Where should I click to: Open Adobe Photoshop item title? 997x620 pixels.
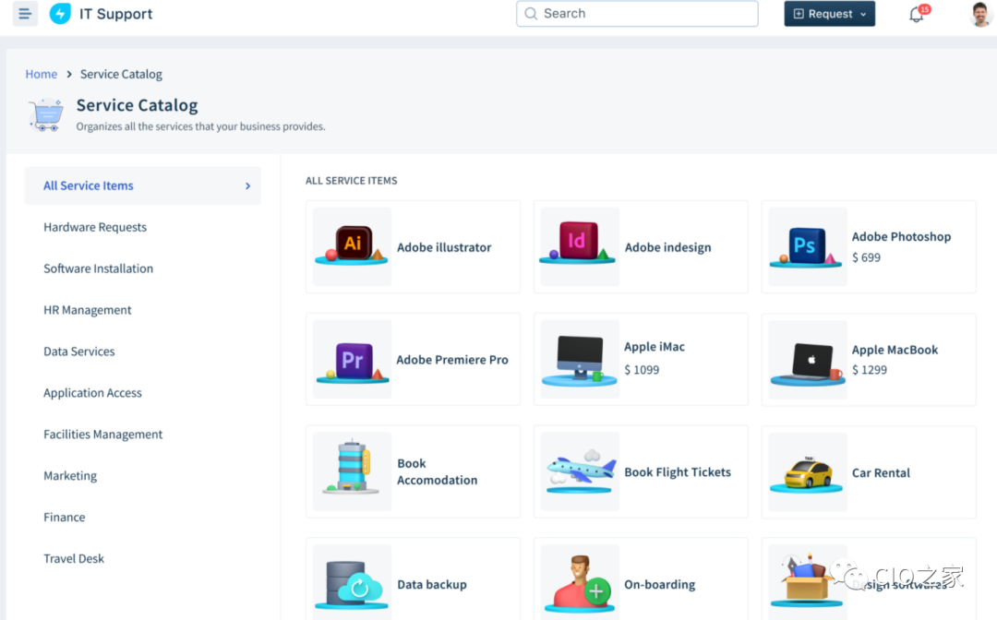point(901,236)
